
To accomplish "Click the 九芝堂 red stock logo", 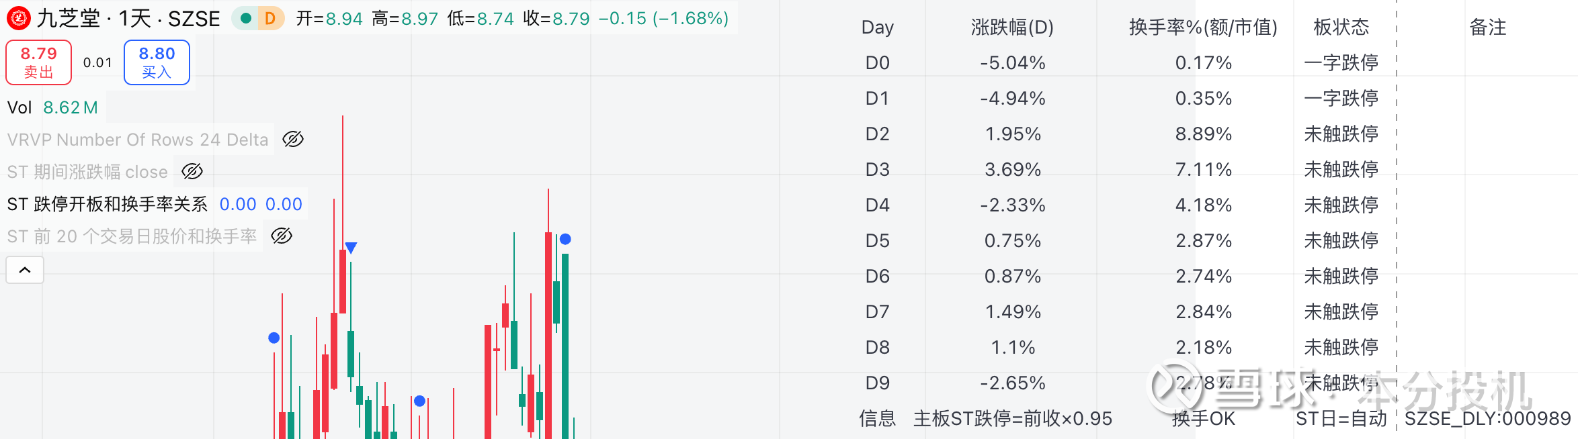I will [x=18, y=18].
